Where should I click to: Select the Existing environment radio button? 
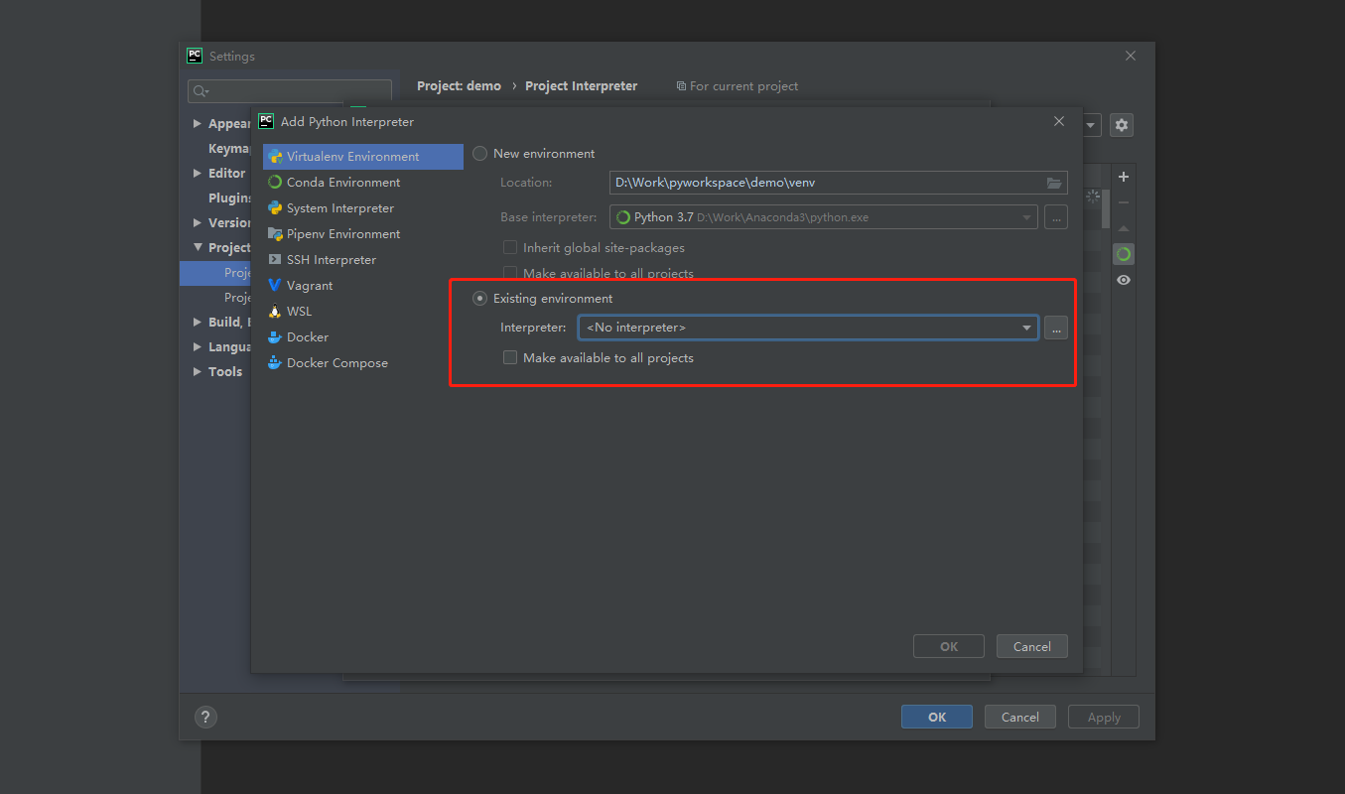coord(480,299)
